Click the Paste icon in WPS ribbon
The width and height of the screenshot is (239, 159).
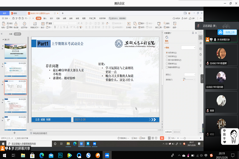[3, 24]
